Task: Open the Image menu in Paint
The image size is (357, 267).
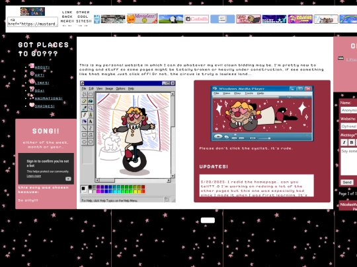Action: pyautogui.click(x=109, y=88)
